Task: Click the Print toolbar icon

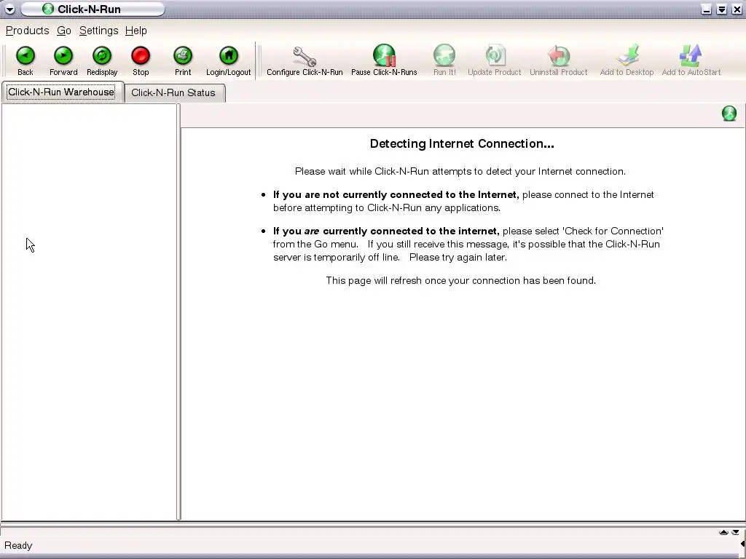Action: pos(183,56)
